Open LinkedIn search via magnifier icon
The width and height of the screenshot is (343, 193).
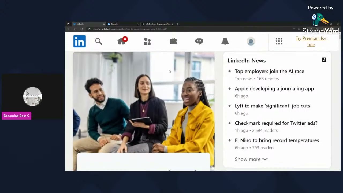99,41
